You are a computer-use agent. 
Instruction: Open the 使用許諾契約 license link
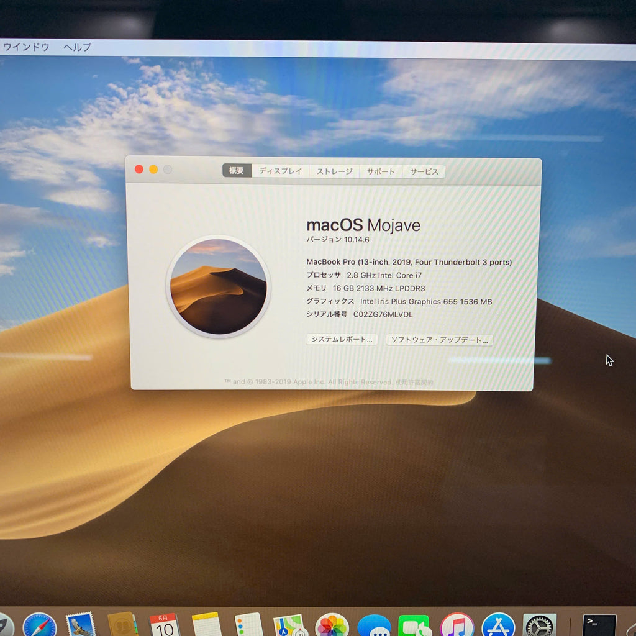pyautogui.click(x=414, y=383)
